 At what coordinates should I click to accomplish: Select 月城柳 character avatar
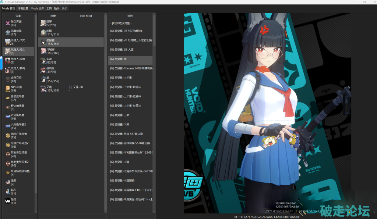point(43,51)
